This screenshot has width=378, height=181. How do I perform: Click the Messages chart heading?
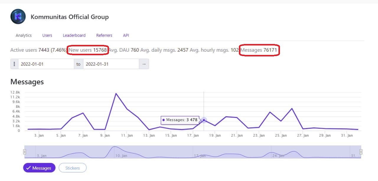click(27, 82)
